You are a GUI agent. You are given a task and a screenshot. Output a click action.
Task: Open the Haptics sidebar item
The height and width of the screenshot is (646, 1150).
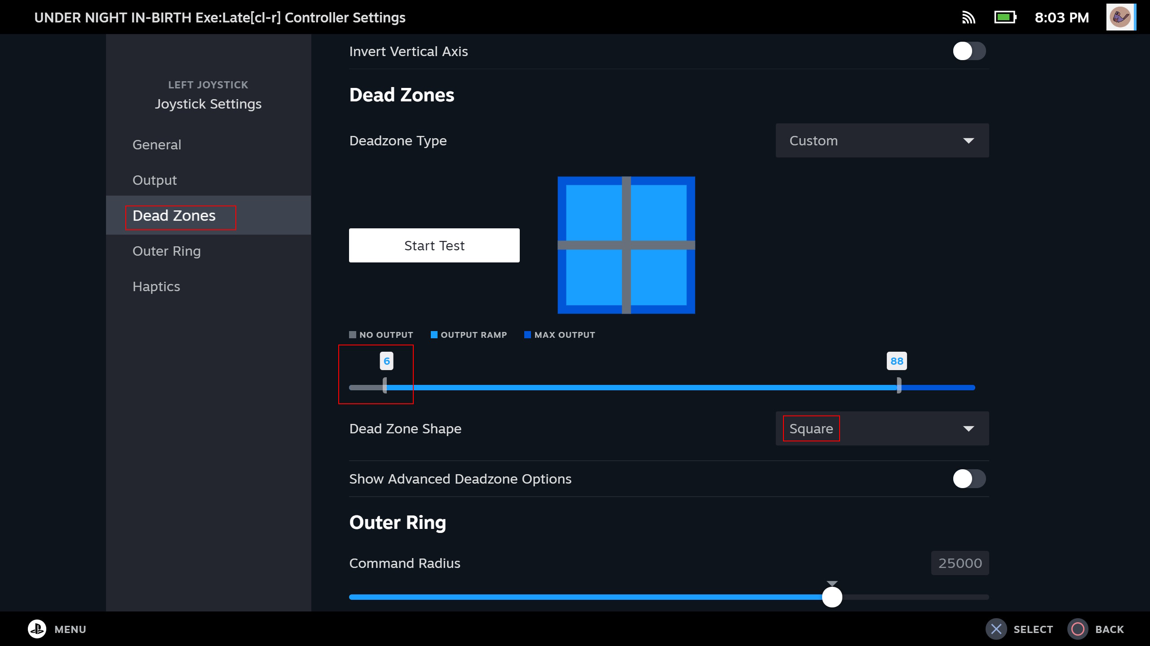click(x=156, y=287)
